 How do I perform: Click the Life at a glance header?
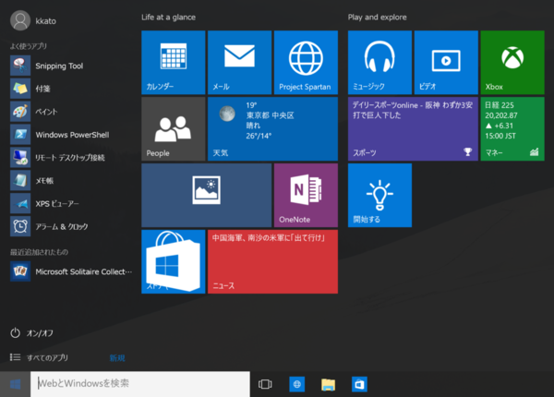[169, 18]
